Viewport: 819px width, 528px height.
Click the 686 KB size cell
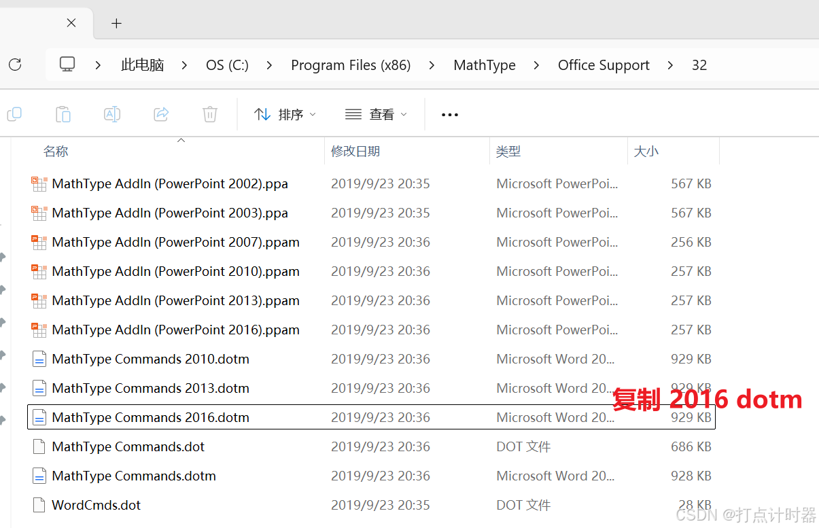coord(691,446)
